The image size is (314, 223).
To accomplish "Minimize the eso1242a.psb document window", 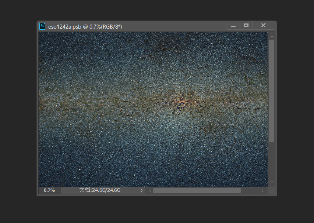I will tap(233, 26).
